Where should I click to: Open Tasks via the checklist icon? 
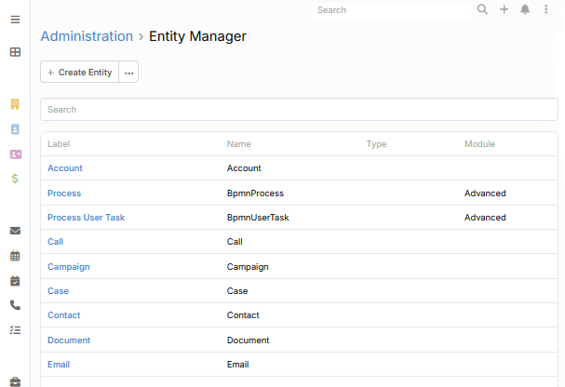[15, 329]
